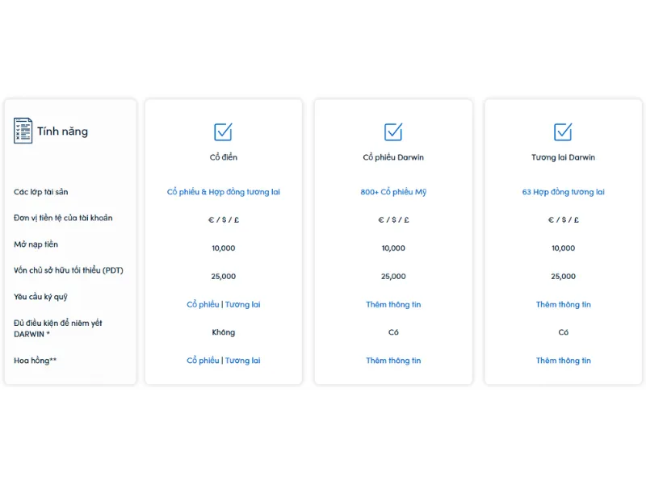Image resolution: width=646 pixels, height=484 pixels.
Task: Click 10,000 value in Cổ phiếu Darwin column
Action: (393, 248)
